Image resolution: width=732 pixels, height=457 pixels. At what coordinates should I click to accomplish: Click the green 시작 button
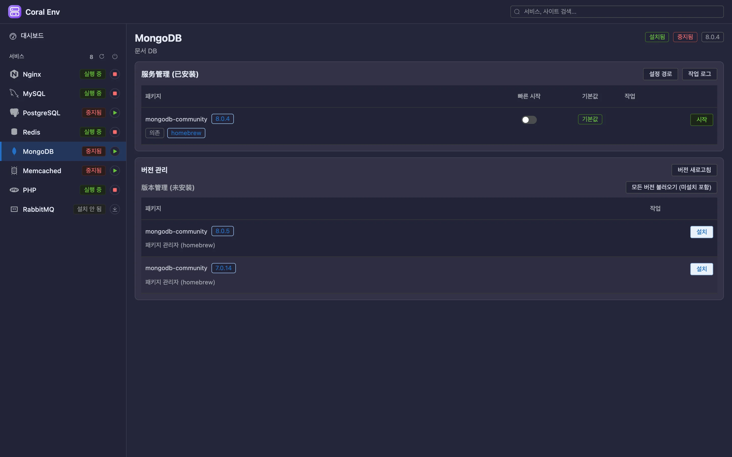click(701, 120)
